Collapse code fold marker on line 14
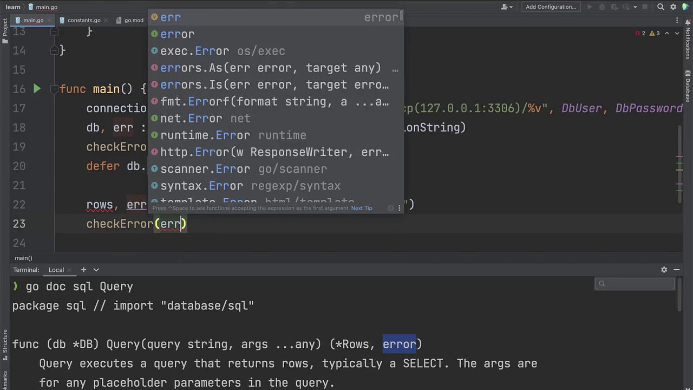 (x=54, y=50)
